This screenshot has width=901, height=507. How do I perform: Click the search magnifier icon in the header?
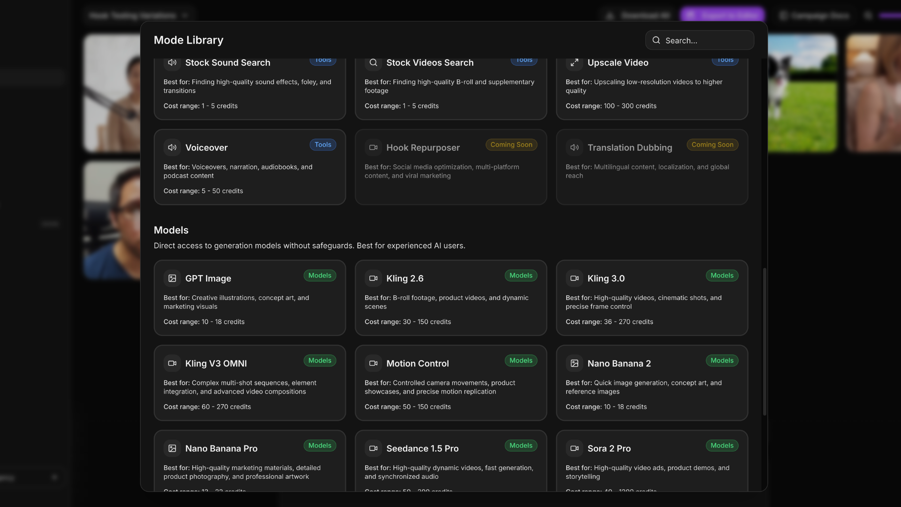[656, 40]
